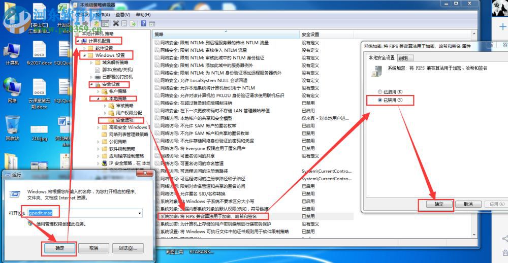508x263 pixels.
Task: Collapse the Windows 设置 tree node
Action: [84, 55]
